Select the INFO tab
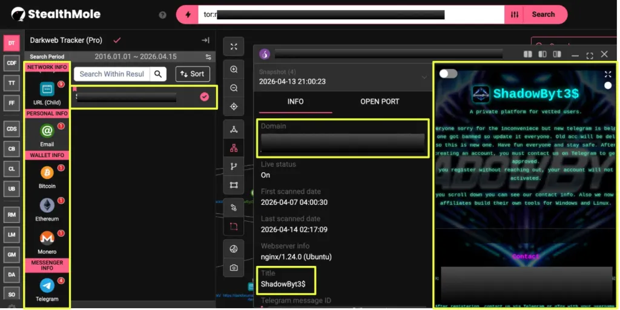 pos(295,102)
